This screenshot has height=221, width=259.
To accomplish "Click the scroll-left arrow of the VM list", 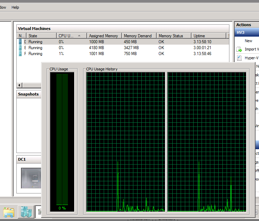I will click(19, 85).
